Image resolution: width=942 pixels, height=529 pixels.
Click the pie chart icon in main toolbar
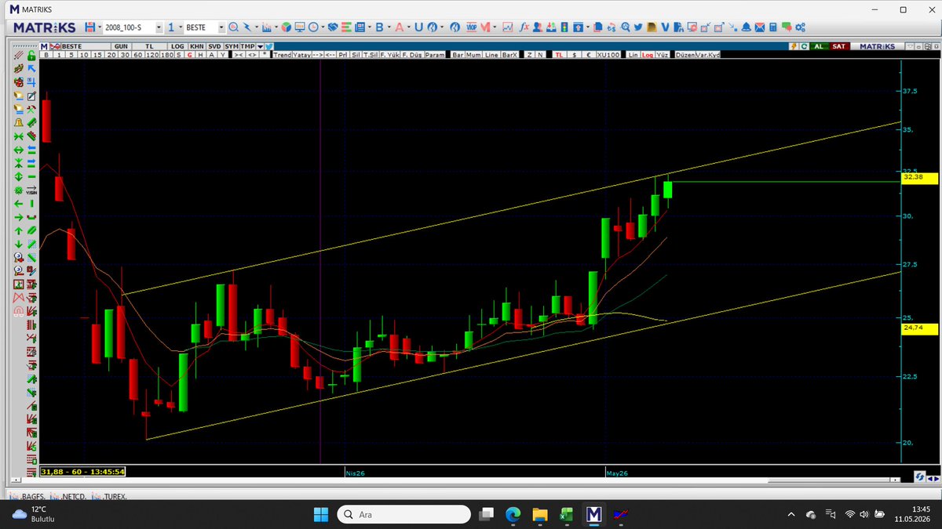coord(287,27)
